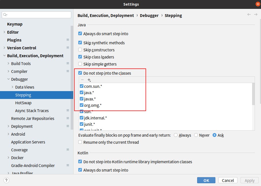Navigate forward with the right arrow
This screenshot has width=261, height=186.
pos(256,14)
